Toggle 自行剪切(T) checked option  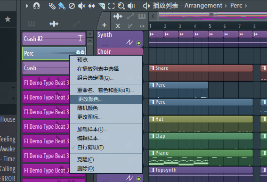(x=106, y=147)
